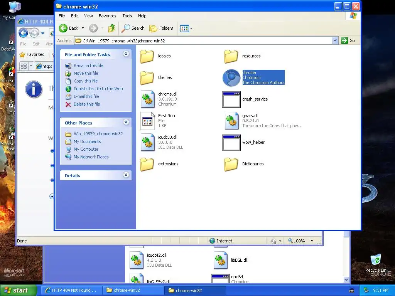Open the Back history dropdown arrow
This screenshot has height=296, width=395.
pos(83,28)
